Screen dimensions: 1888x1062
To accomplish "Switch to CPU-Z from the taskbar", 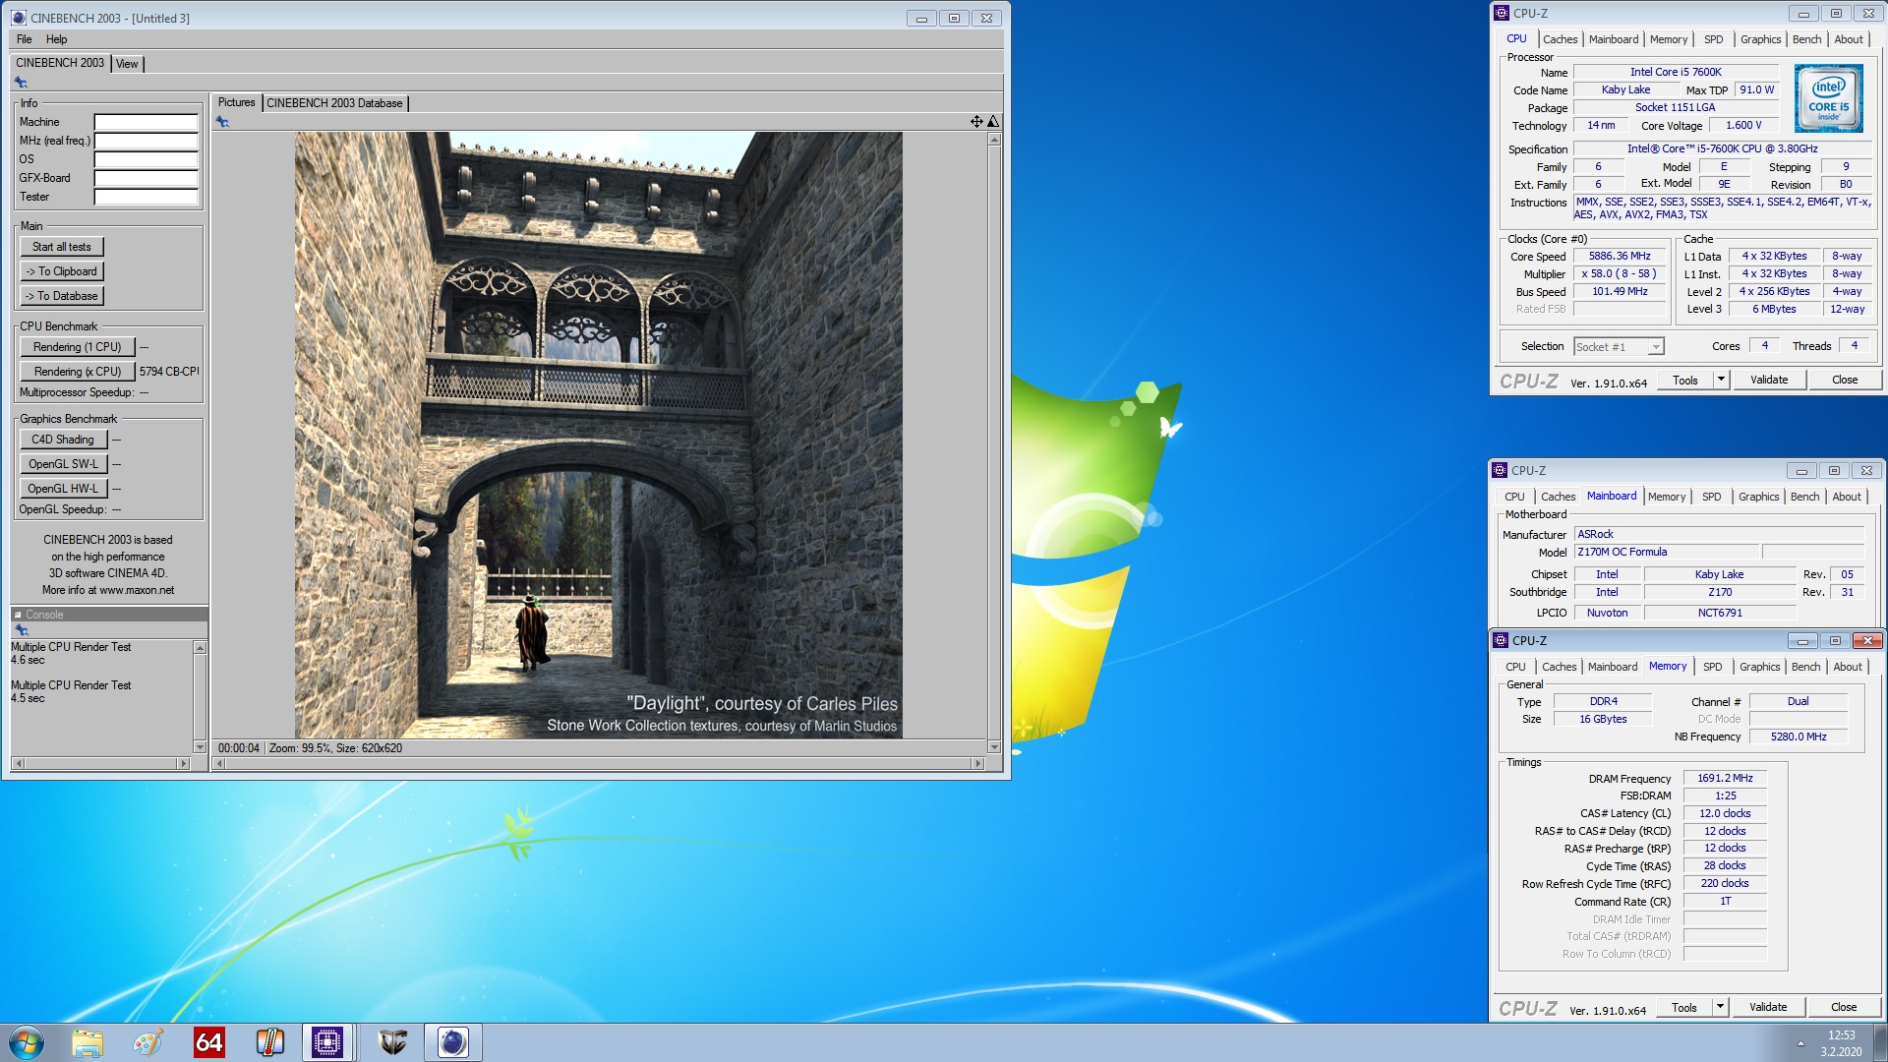I will 327,1042.
